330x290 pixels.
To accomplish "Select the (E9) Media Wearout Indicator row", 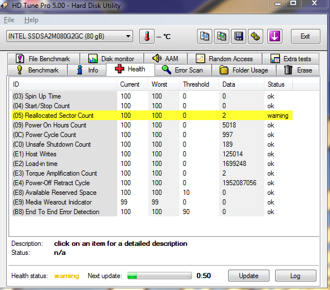I will [x=152, y=202].
